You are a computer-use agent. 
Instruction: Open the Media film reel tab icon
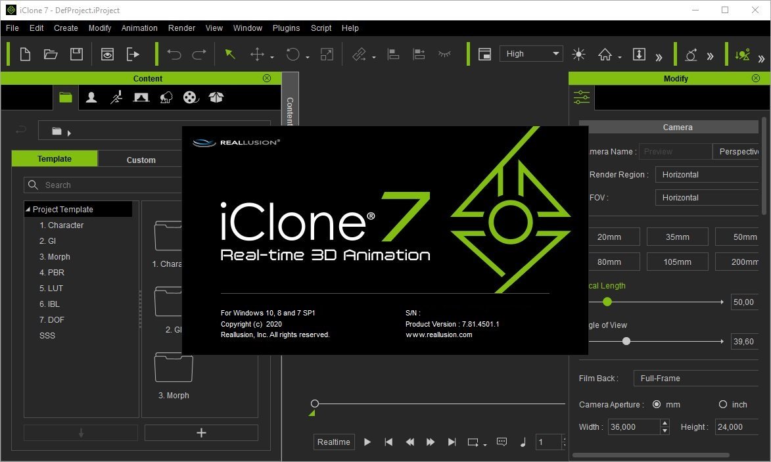click(x=191, y=97)
